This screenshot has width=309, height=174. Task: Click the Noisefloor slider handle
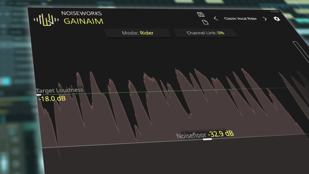[207, 139]
